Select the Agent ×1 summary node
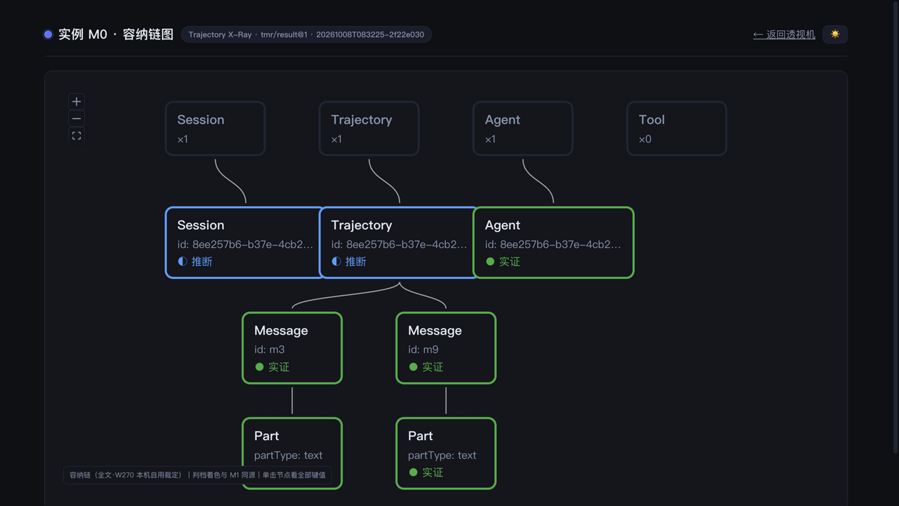Viewport: 899px width, 506px height. pos(523,129)
